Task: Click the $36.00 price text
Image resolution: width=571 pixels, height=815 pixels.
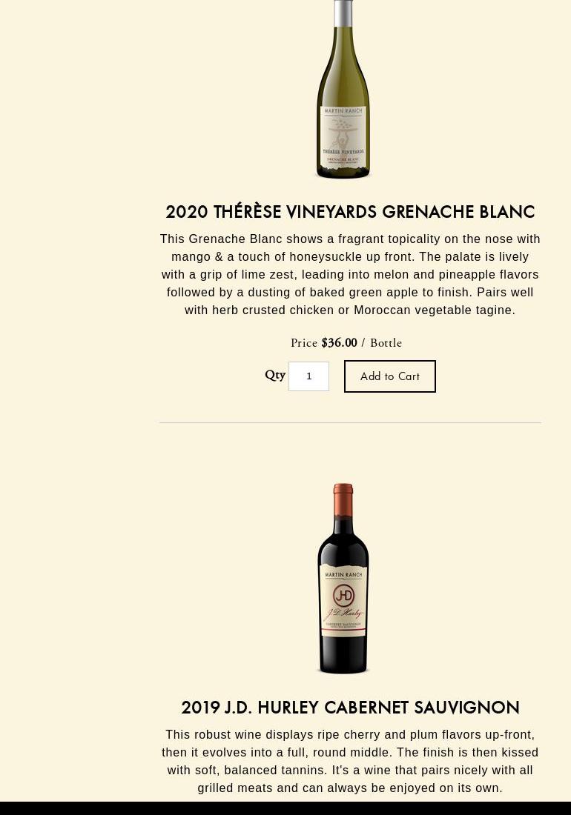Action: pos(339,343)
